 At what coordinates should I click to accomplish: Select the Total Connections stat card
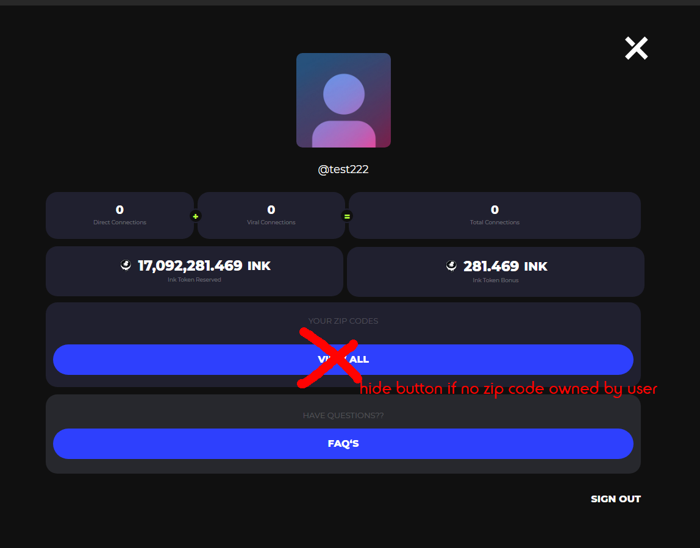495,215
